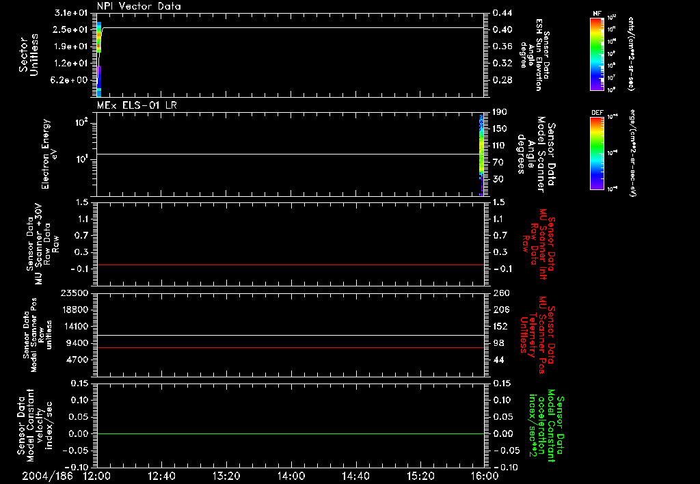Click the DEF units label 'ergs/(cm**2-sr-sec-eV)'
Screen dimensions: 700x484
pos(633,153)
